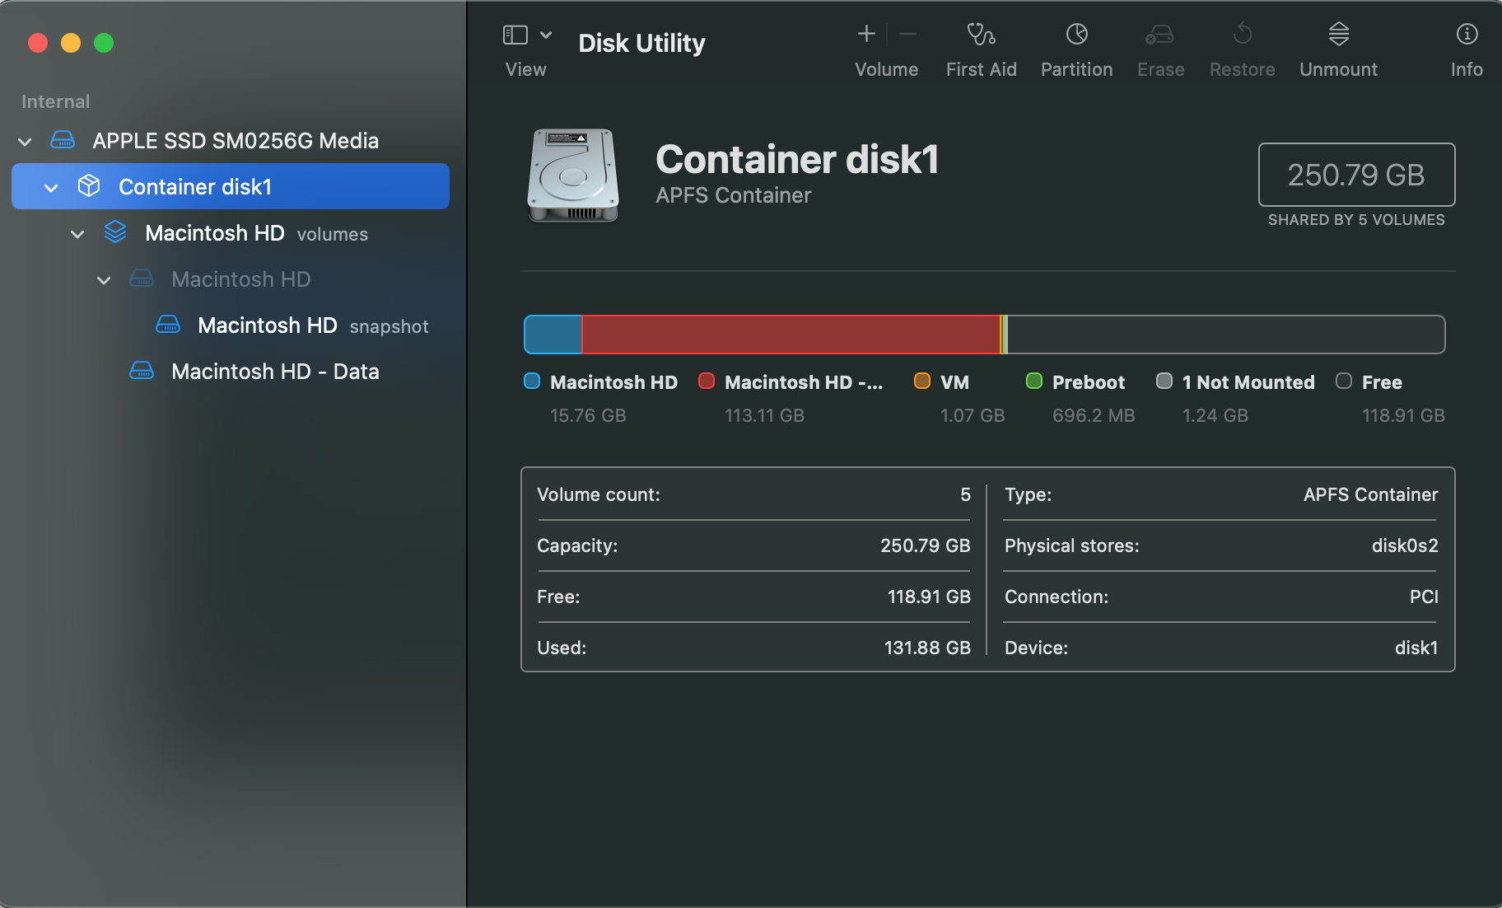Viewport: 1502px width, 908px height.
Task: Click the Internal sidebar section header
Action: [x=55, y=101]
